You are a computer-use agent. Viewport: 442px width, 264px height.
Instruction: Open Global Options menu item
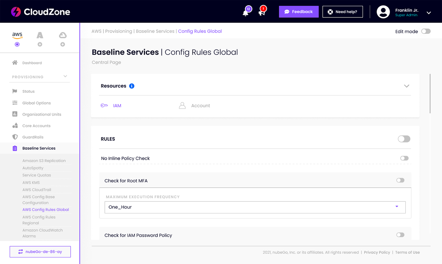tap(37, 103)
